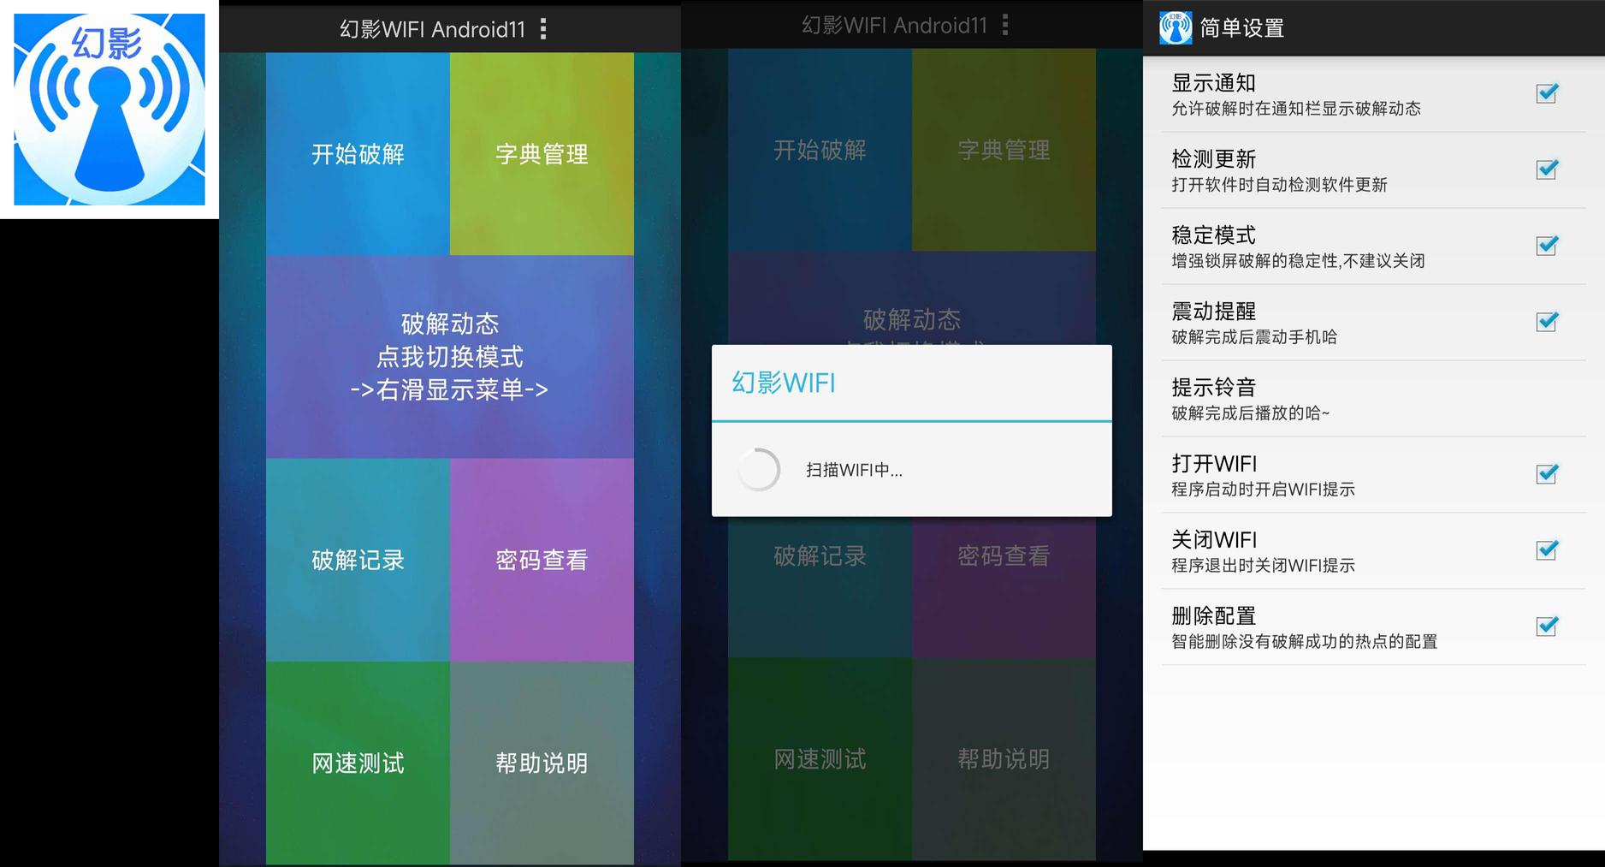
Task: Uncheck the 关闭WIFI checkbox
Action: [x=1547, y=550]
